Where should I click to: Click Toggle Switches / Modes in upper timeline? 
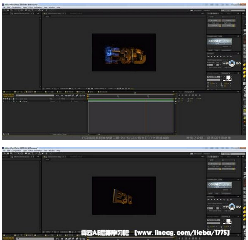point(59,134)
